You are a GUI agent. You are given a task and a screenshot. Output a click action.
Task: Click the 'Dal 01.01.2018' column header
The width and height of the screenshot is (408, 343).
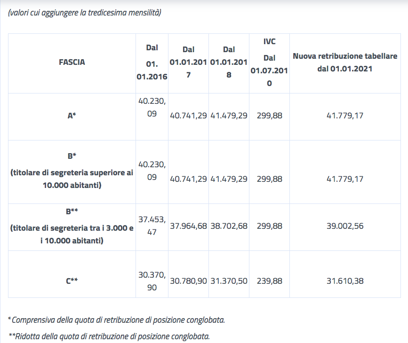click(x=229, y=62)
